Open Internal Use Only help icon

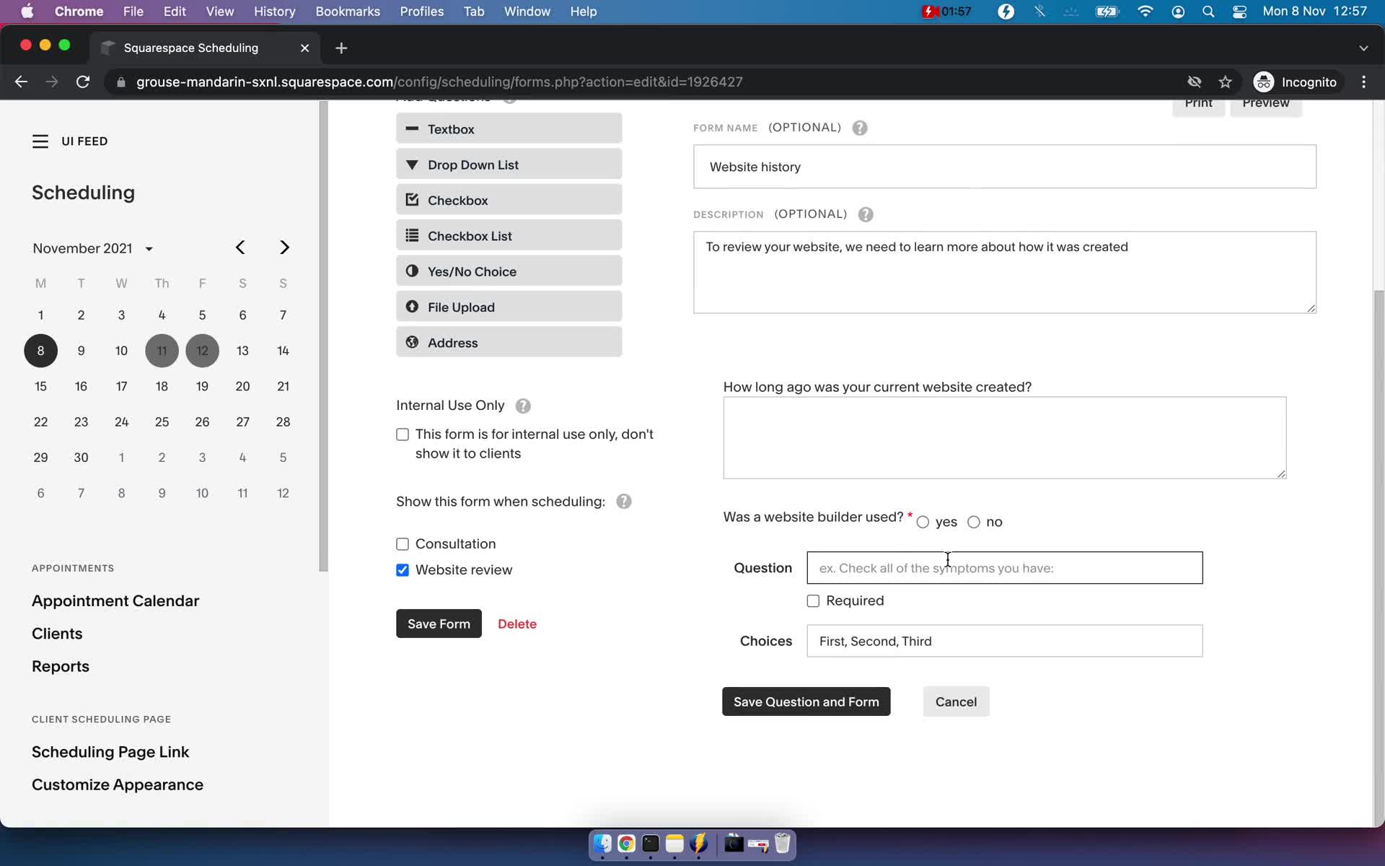click(523, 406)
